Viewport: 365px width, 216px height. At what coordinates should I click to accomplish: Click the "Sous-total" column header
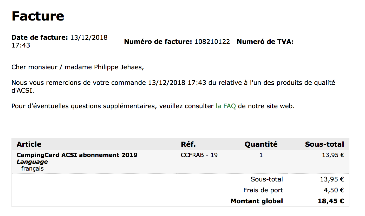(x=324, y=144)
